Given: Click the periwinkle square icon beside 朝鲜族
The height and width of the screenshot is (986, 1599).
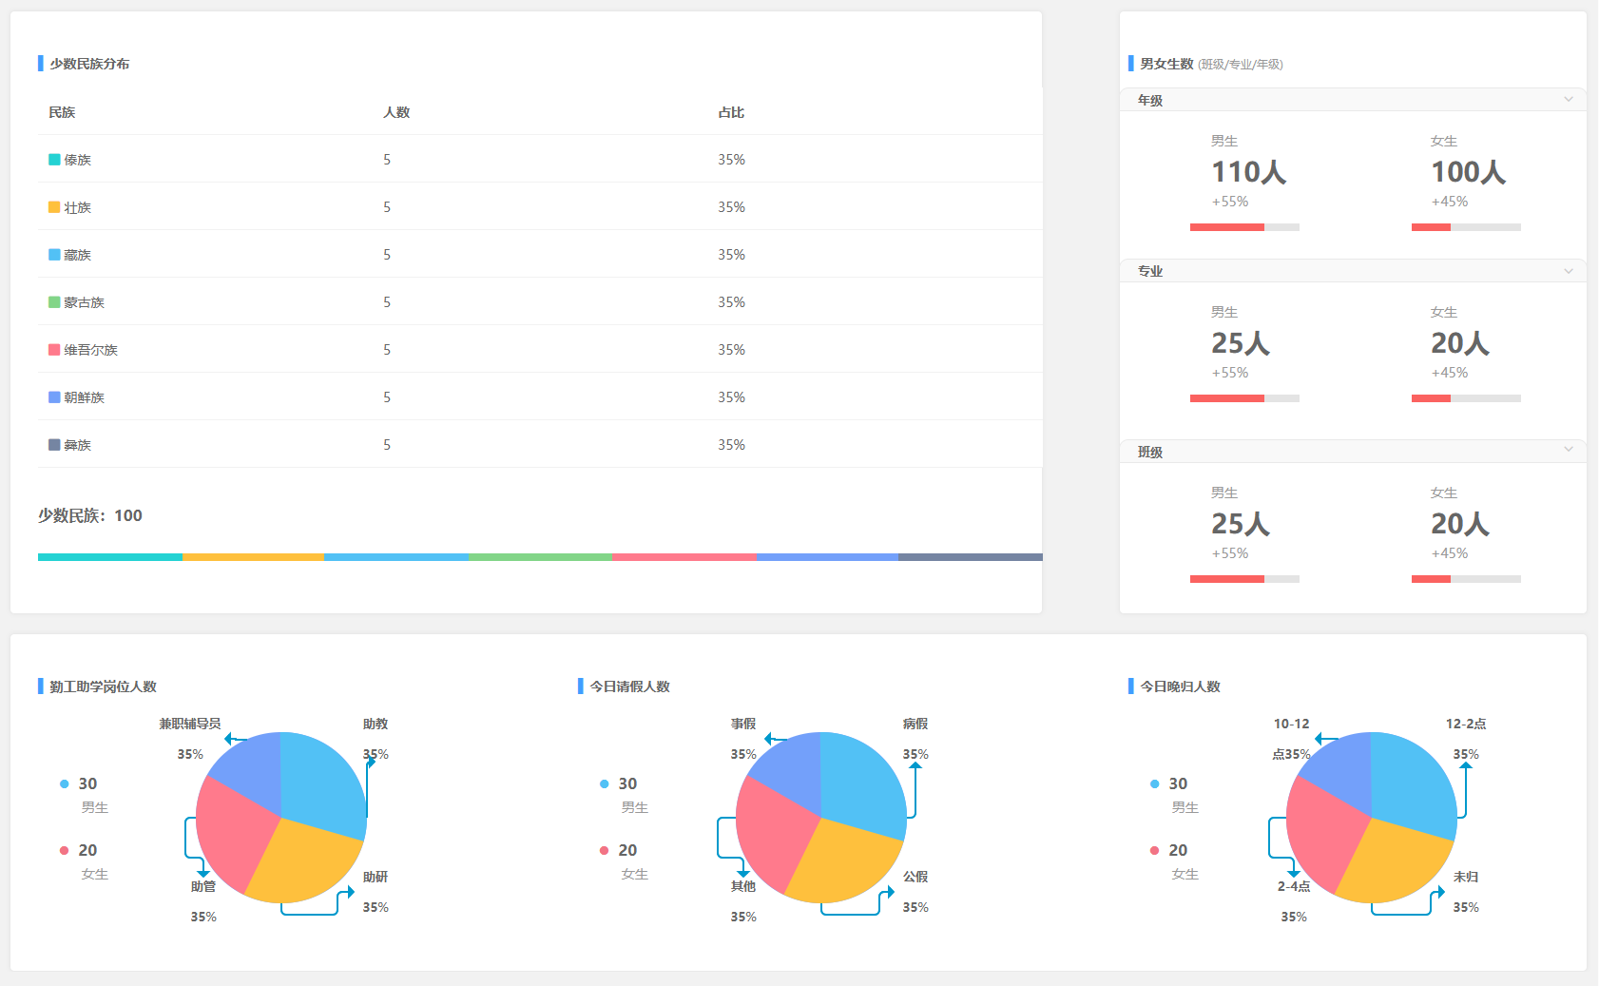Looking at the screenshot, I should pyautogui.click(x=54, y=397).
